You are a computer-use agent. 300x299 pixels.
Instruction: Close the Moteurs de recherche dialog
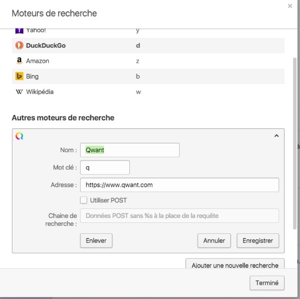click(290, 6)
